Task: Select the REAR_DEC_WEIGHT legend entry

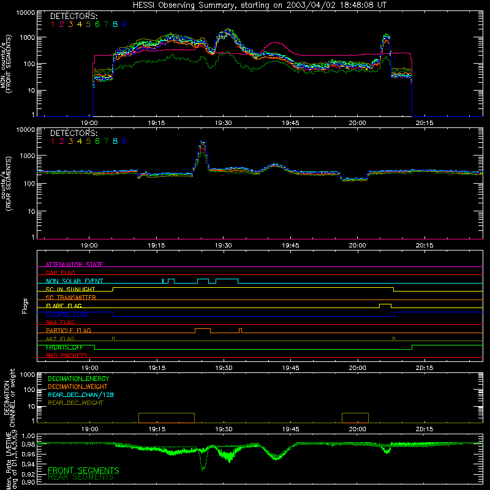Action: coord(75,403)
